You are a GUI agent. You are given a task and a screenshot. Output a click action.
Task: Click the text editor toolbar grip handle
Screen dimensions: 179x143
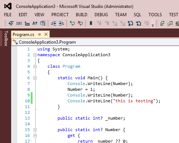(5, 23)
